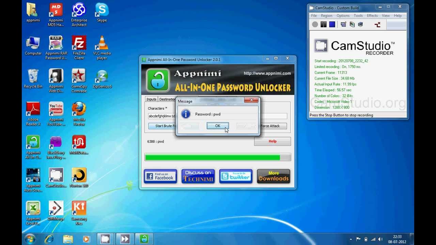Open the follow us on Twitter badge
Viewport: 436px width, 245px height.
click(x=235, y=176)
